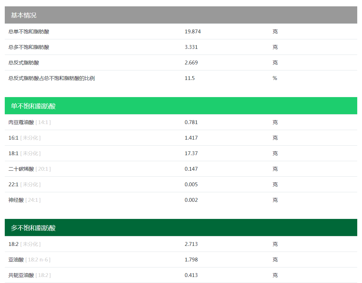Click the 22:1 [未分化] row label
This screenshot has height=283, width=362.
click(x=24, y=185)
